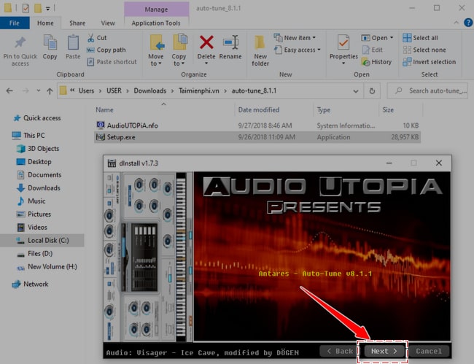Image resolution: width=474 pixels, height=364 pixels.
Task: Open the File menu tab
Action: [x=15, y=23]
